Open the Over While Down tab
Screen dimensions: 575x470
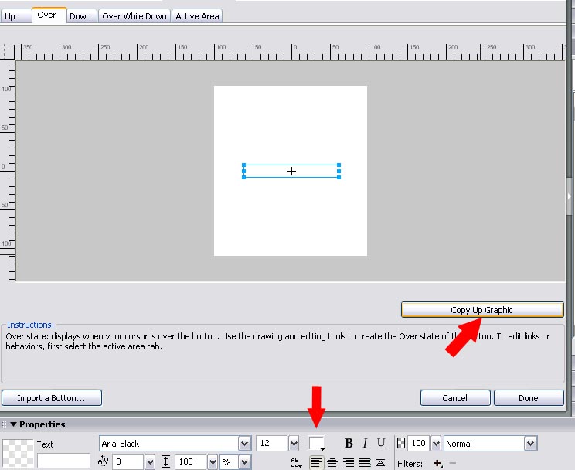coord(134,16)
